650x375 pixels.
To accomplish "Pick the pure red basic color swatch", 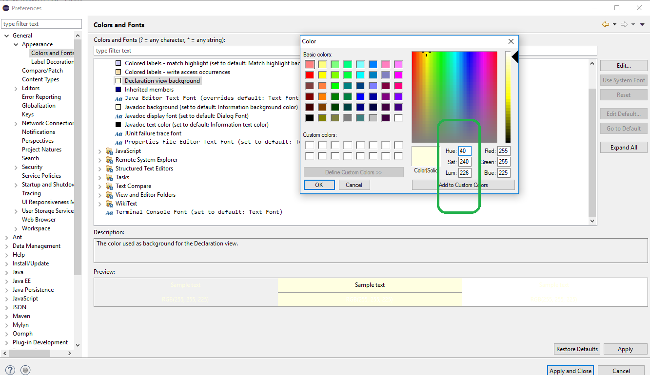I will [310, 75].
